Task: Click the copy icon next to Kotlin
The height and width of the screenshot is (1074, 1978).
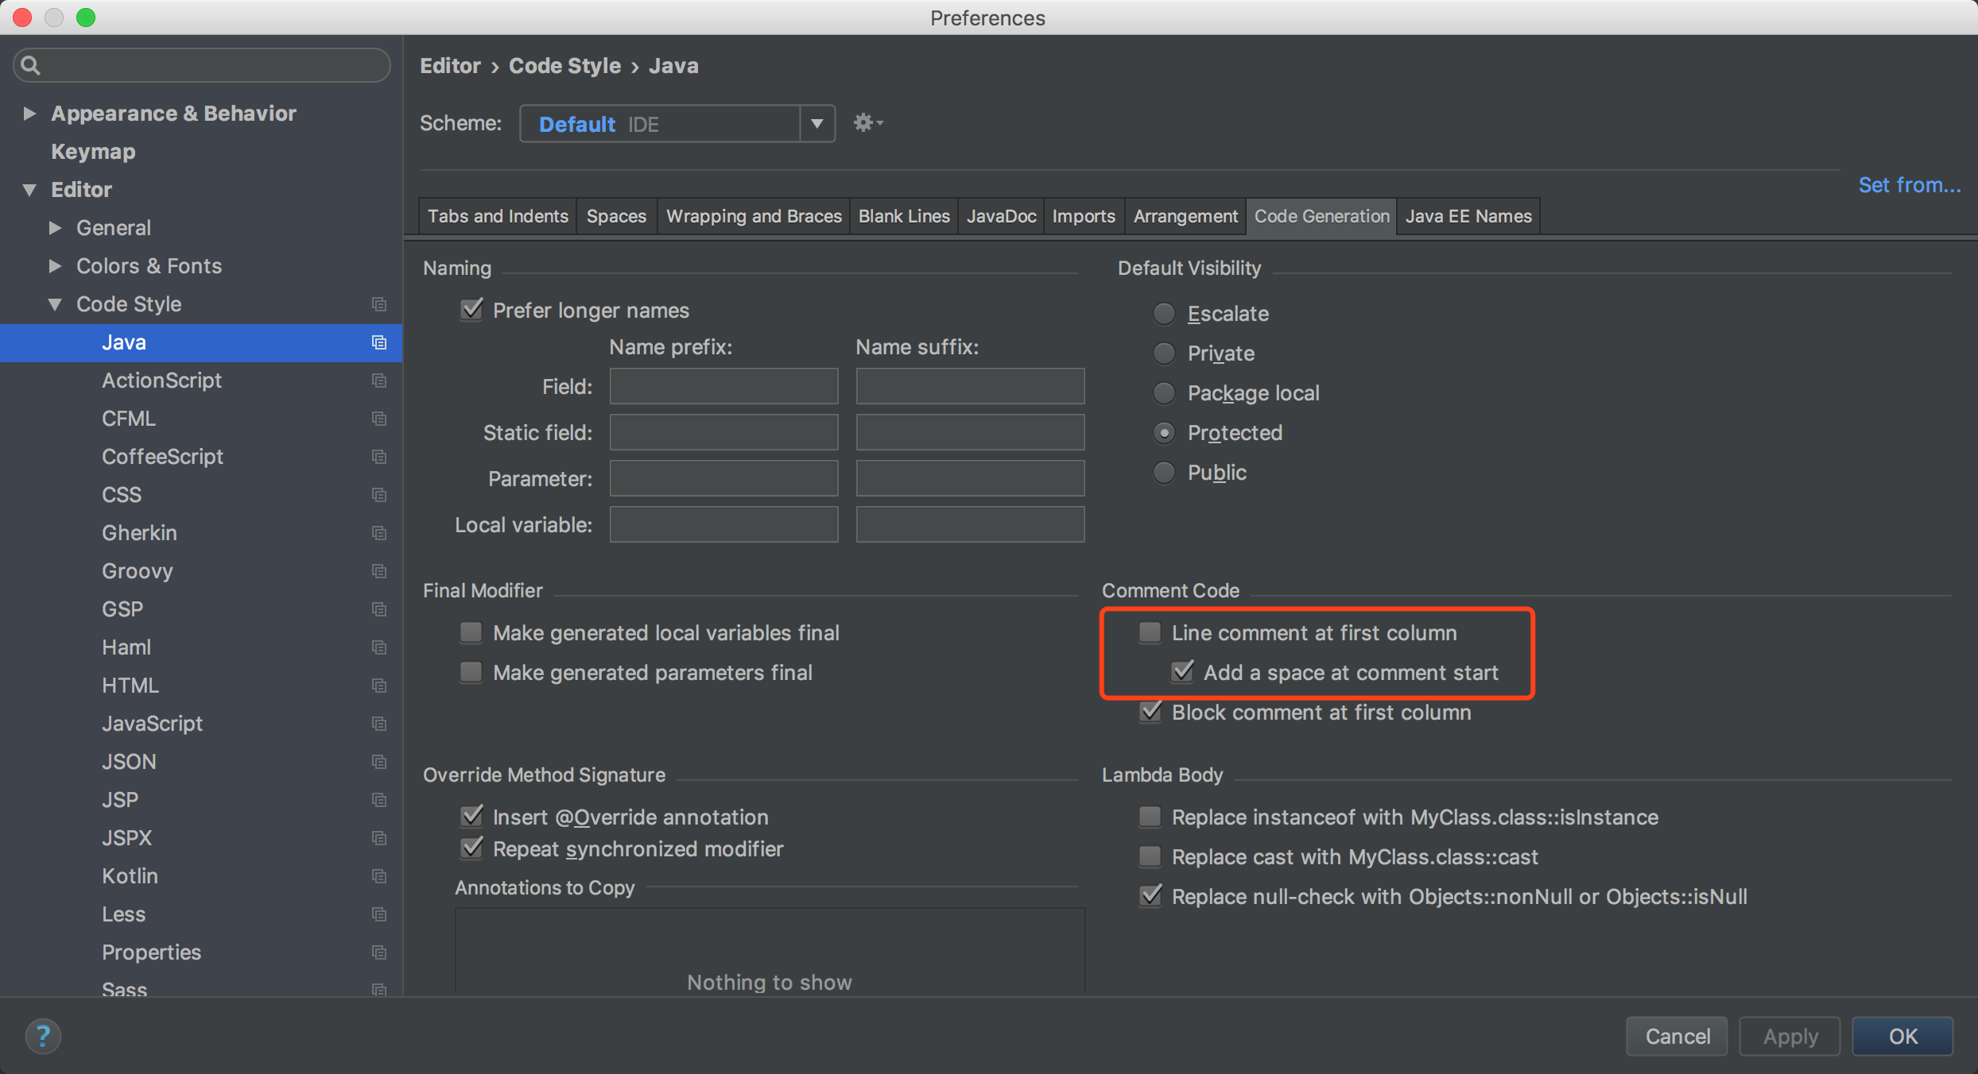Action: [379, 876]
